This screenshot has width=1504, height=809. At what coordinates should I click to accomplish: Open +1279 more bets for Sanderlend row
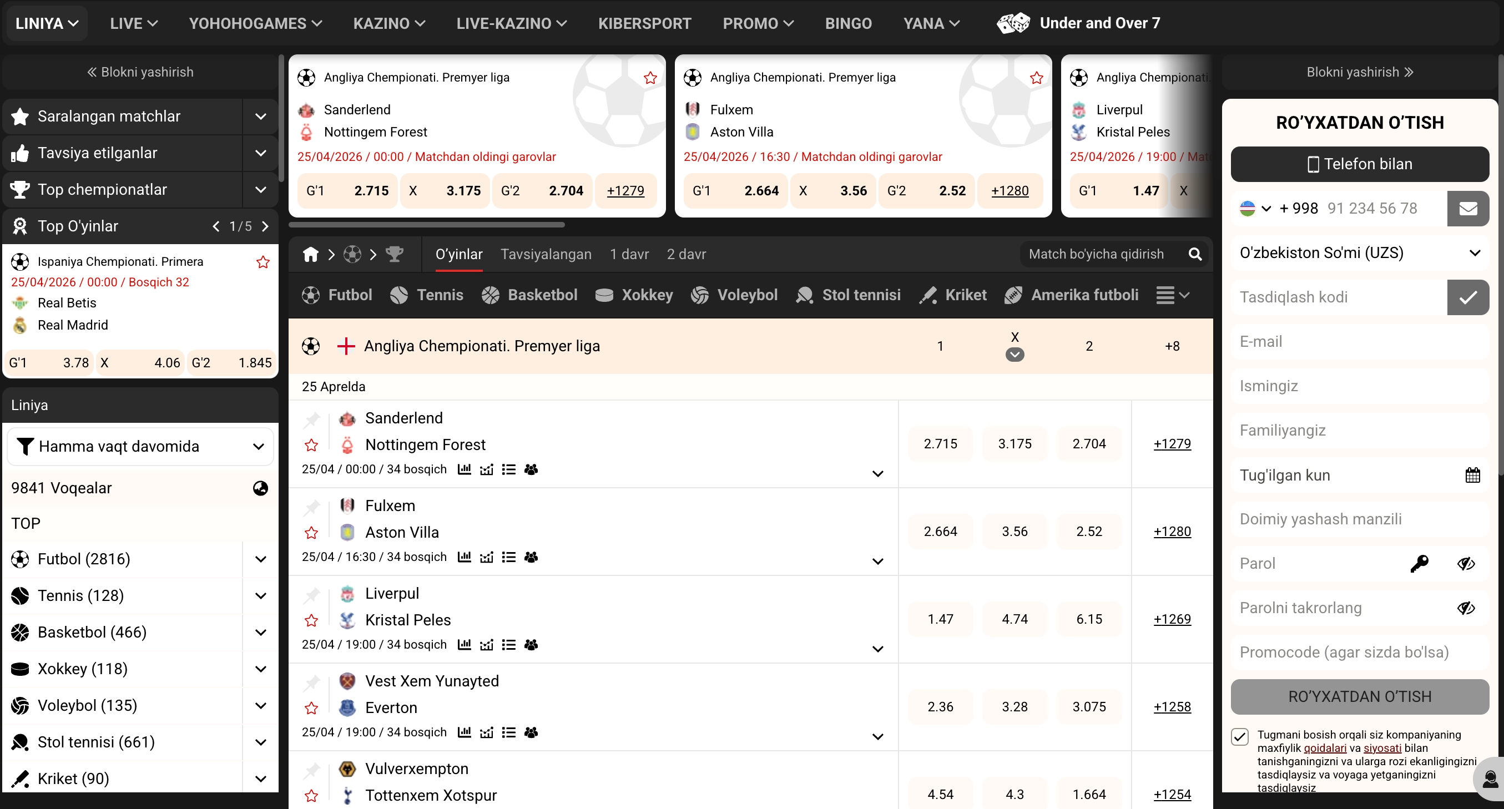tap(1172, 444)
